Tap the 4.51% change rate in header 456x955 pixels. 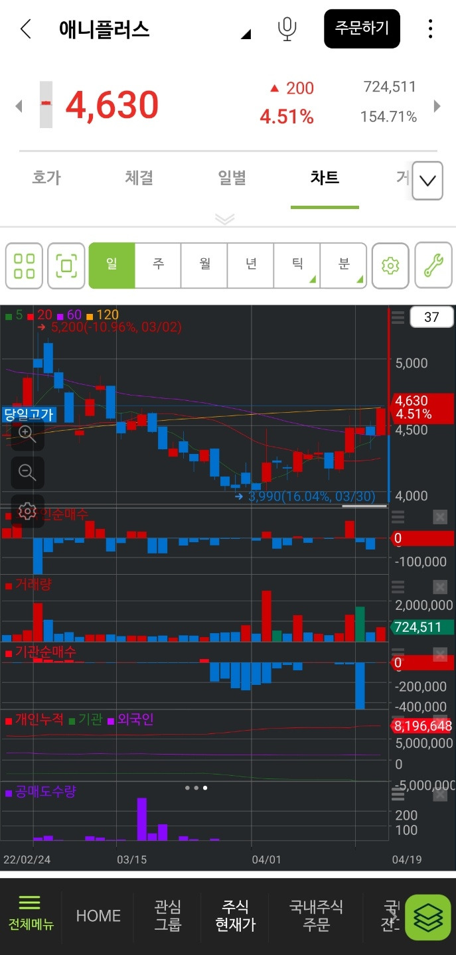coord(287,117)
